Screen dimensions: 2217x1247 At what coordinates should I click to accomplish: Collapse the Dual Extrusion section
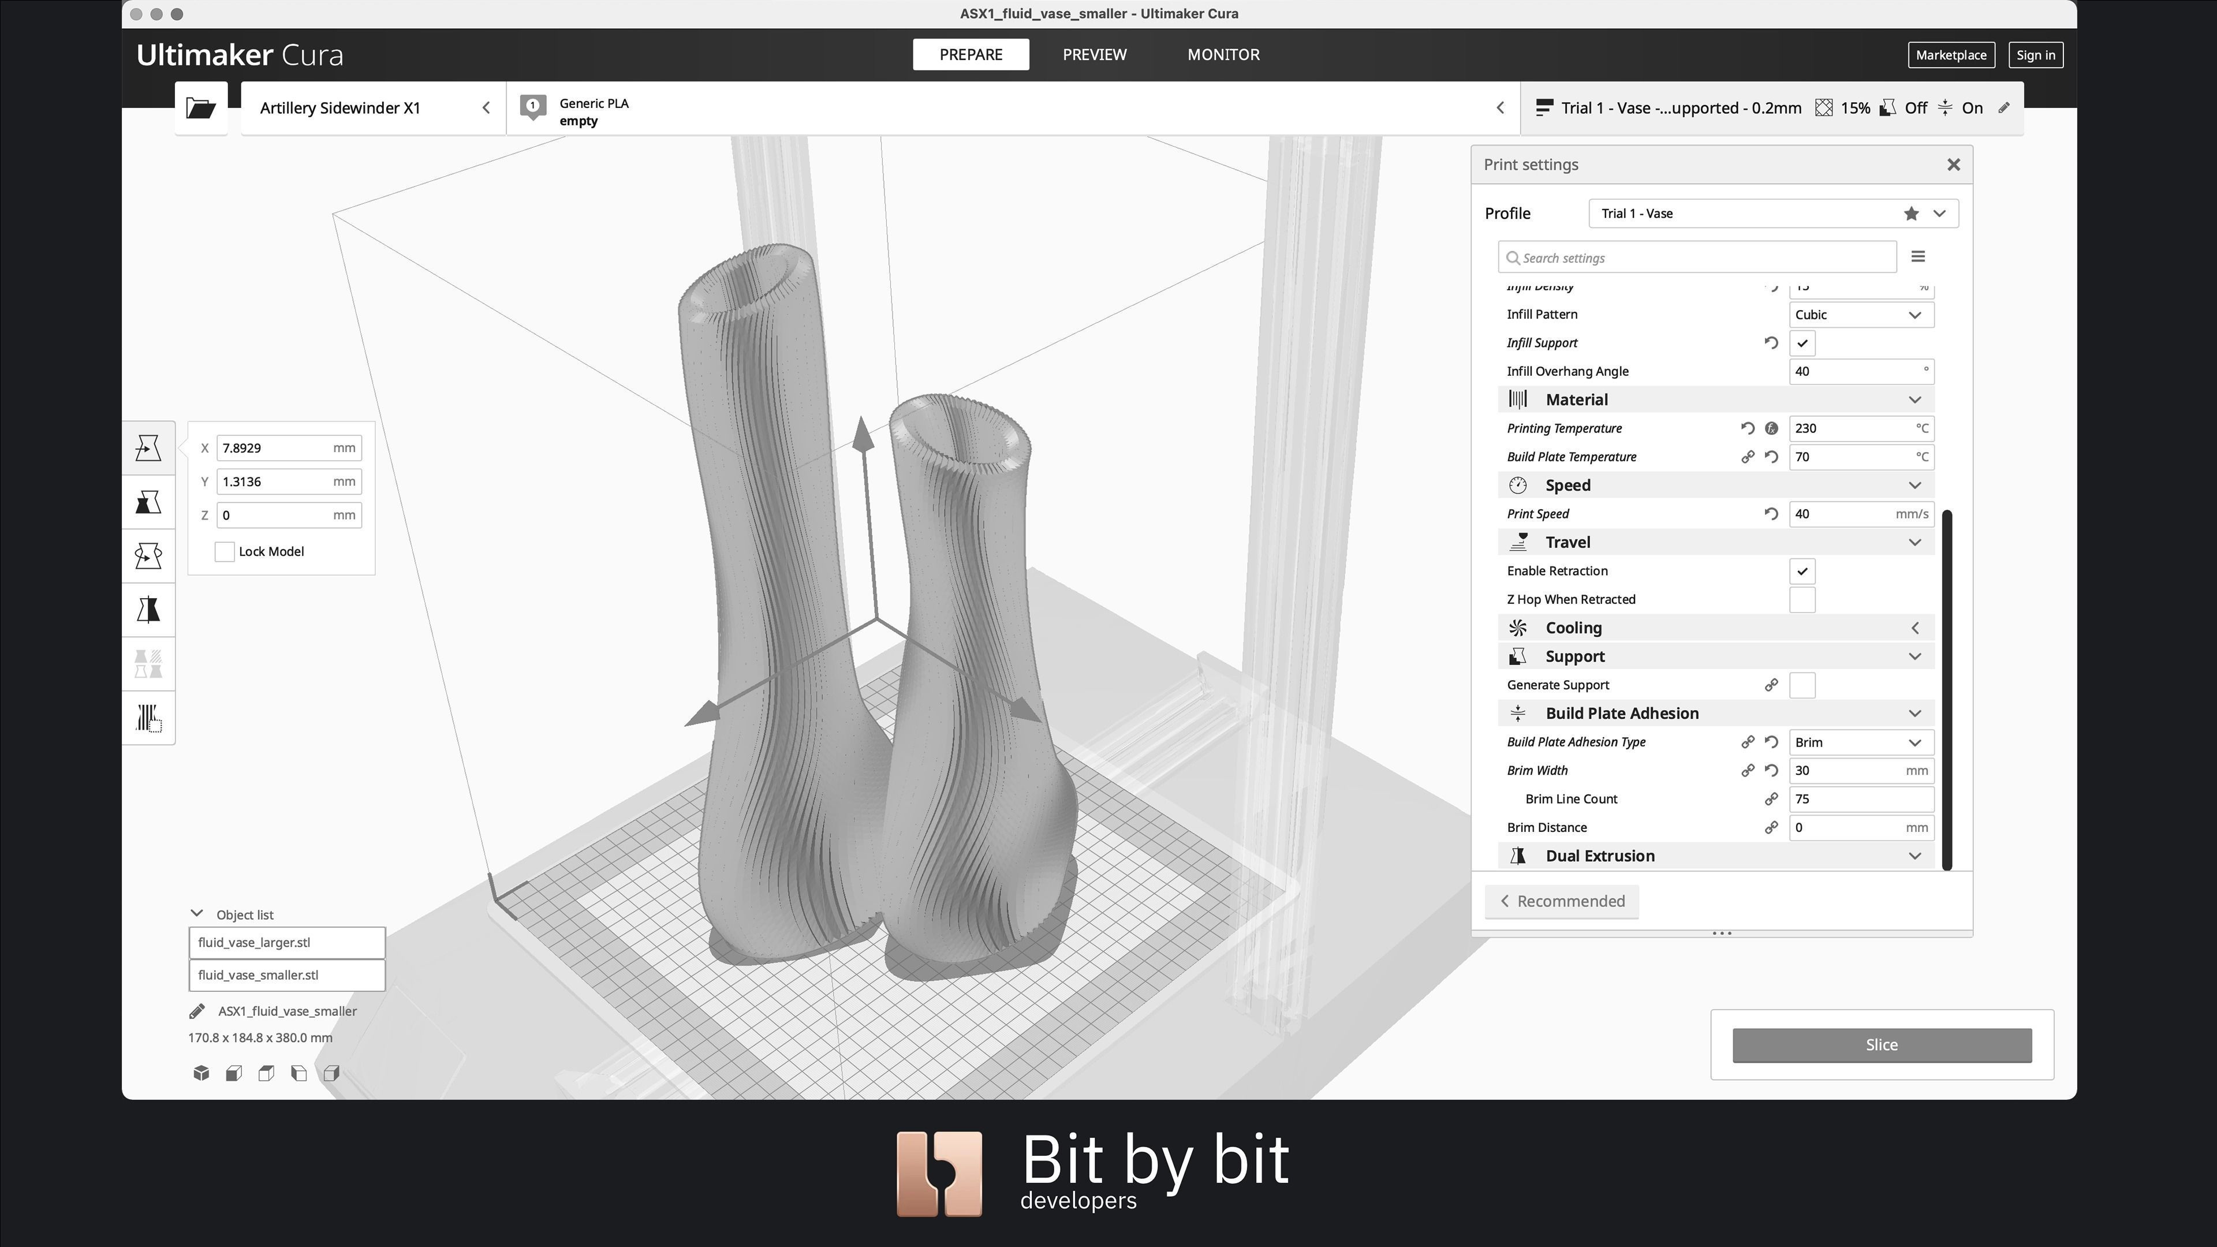tap(1716, 856)
